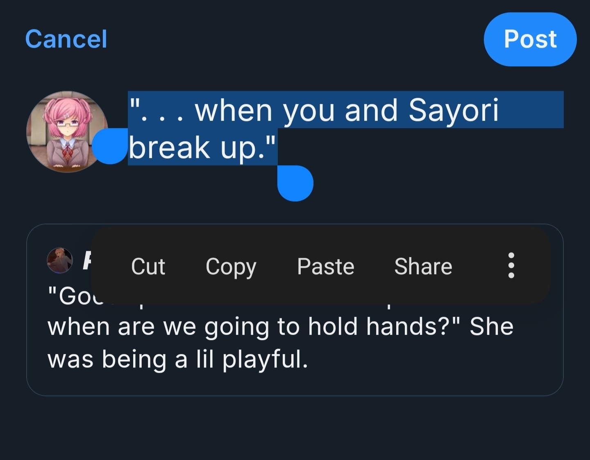Image resolution: width=590 pixels, height=460 pixels.
Task: Select Share in the text menu
Action: pyautogui.click(x=423, y=266)
